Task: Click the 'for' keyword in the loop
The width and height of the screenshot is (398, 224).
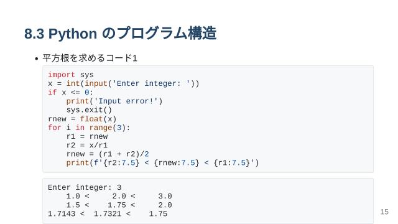Action: coord(55,128)
